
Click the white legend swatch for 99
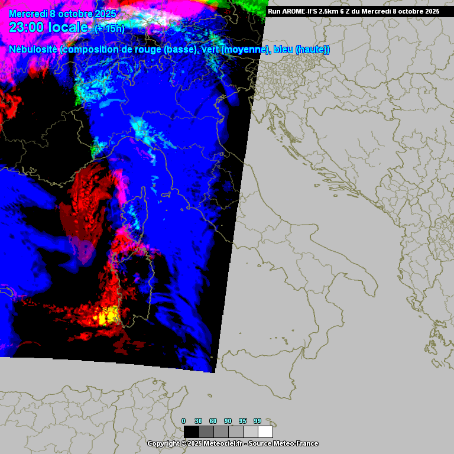[265, 432]
